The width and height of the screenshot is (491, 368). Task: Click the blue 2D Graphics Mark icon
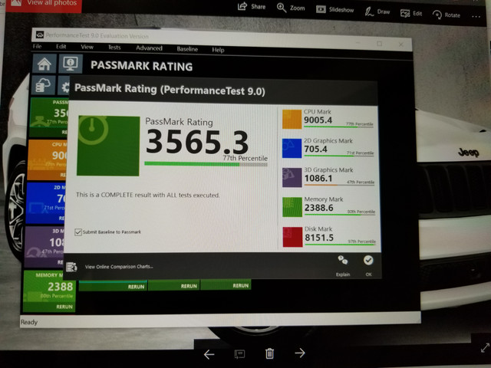click(x=292, y=148)
